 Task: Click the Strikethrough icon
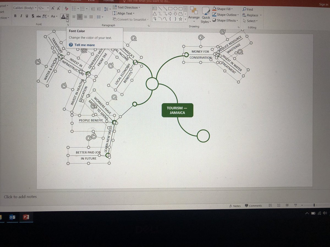point(38,16)
